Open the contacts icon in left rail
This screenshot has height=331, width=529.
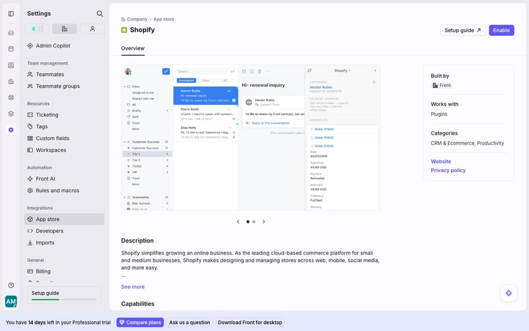click(11, 65)
